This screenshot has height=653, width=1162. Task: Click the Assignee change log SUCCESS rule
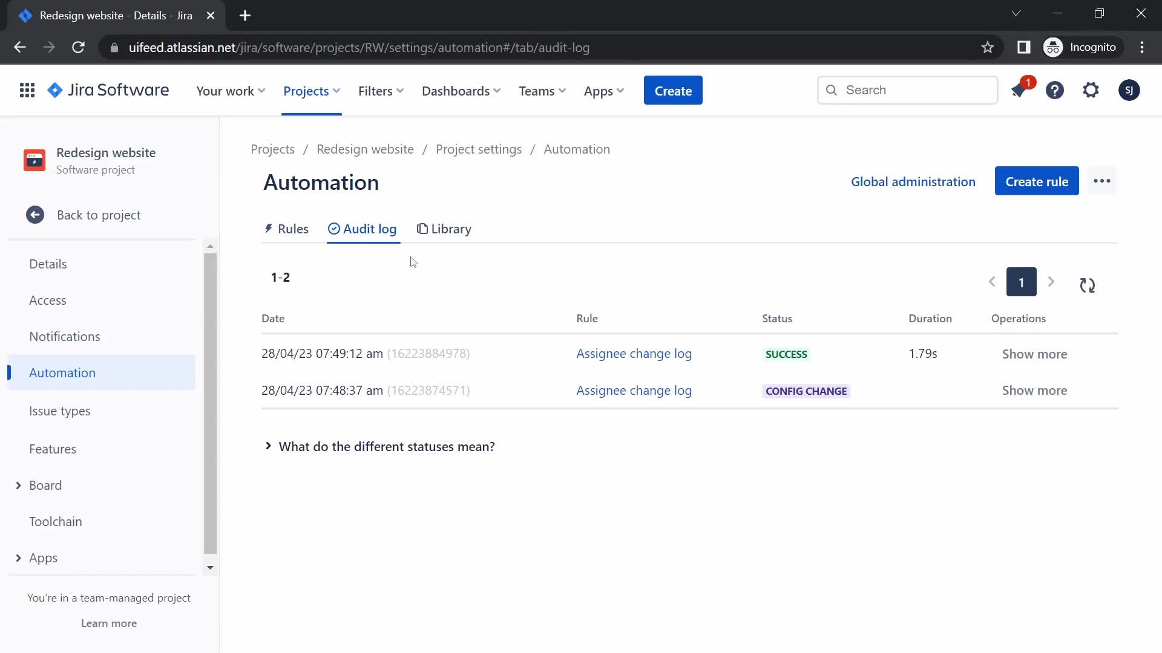[634, 353]
